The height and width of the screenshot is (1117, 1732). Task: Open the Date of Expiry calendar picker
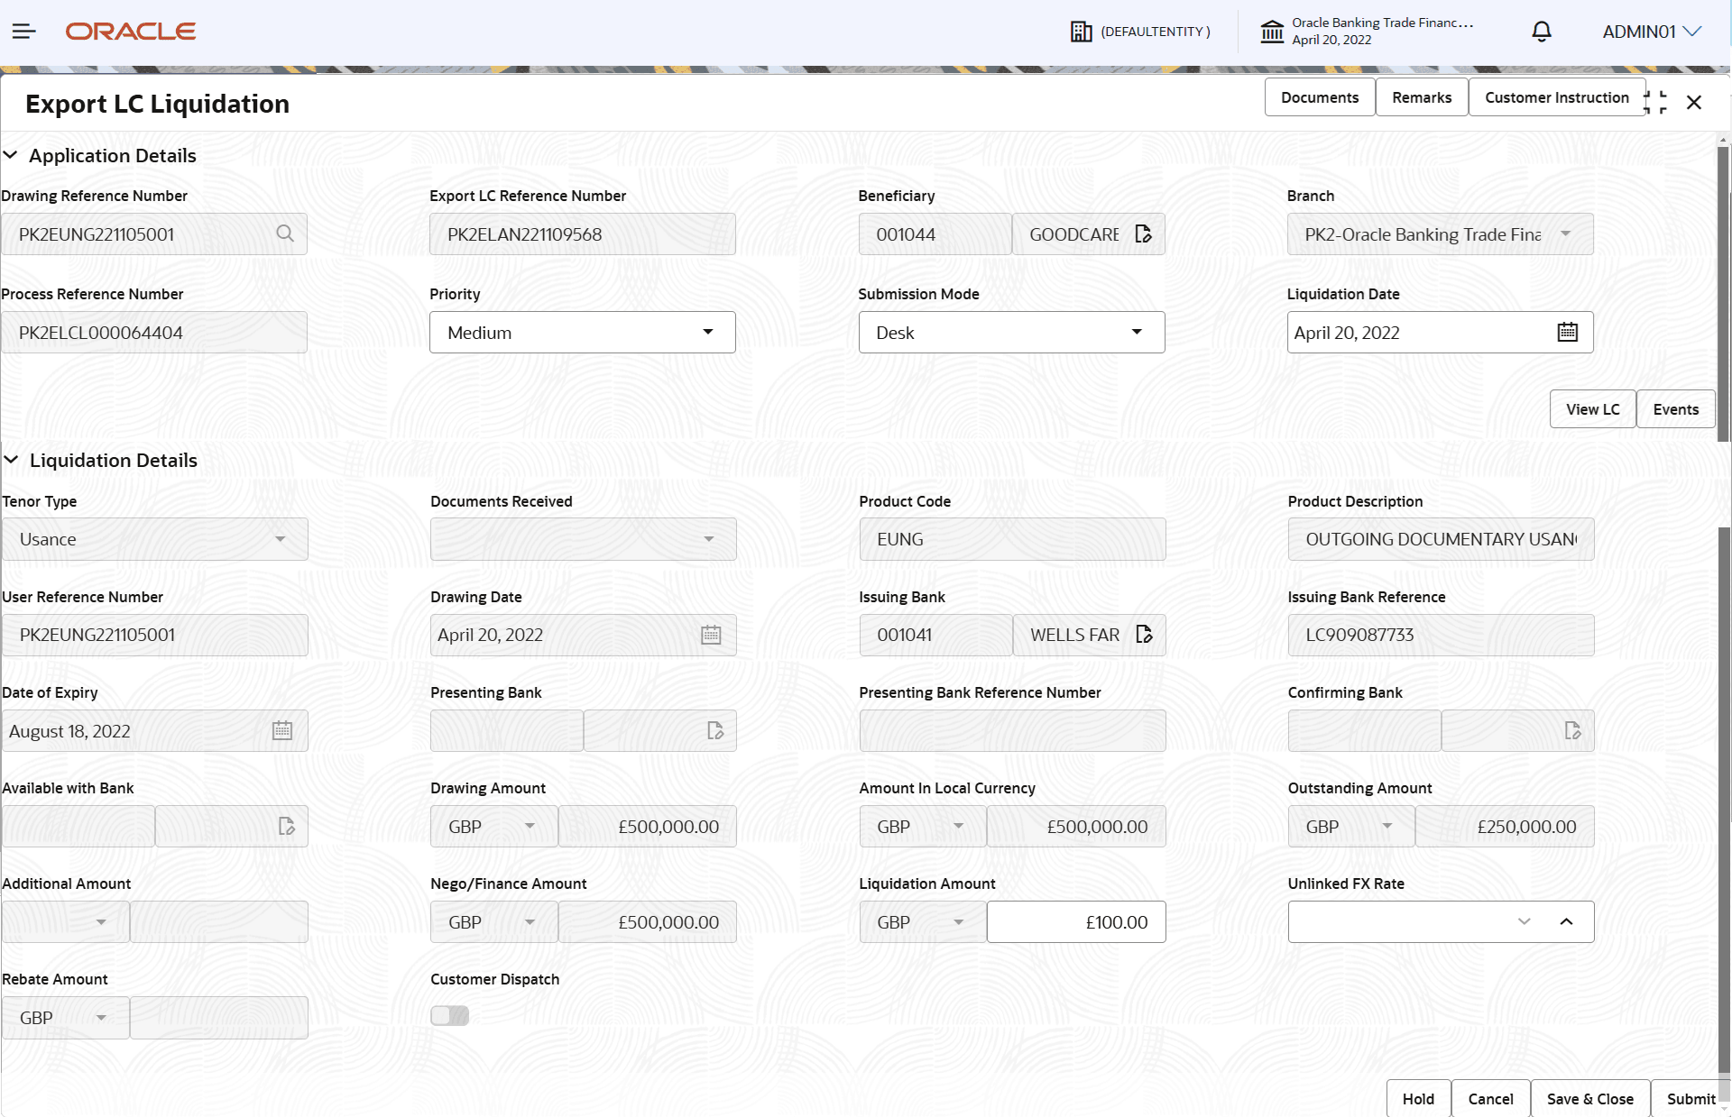pyautogui.click(x=282, y=731)
